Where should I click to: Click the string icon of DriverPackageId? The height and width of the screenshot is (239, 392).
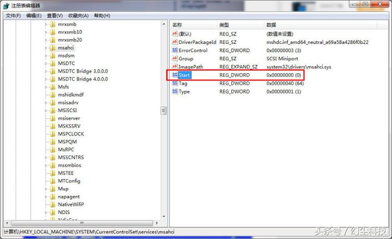(x=175, y=42)
